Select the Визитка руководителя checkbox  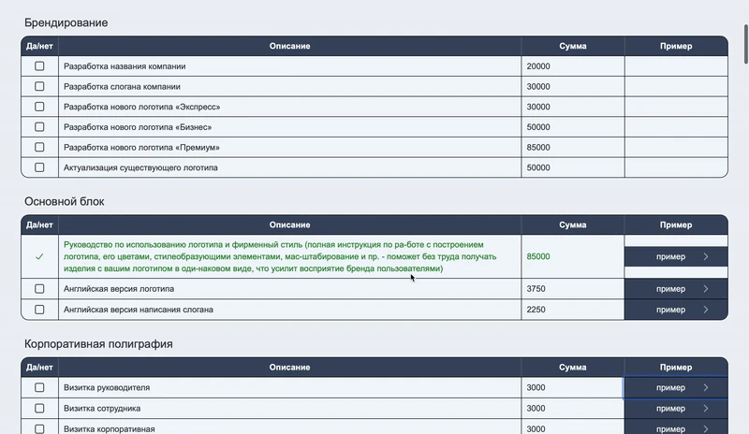click(x=39, y=387)
